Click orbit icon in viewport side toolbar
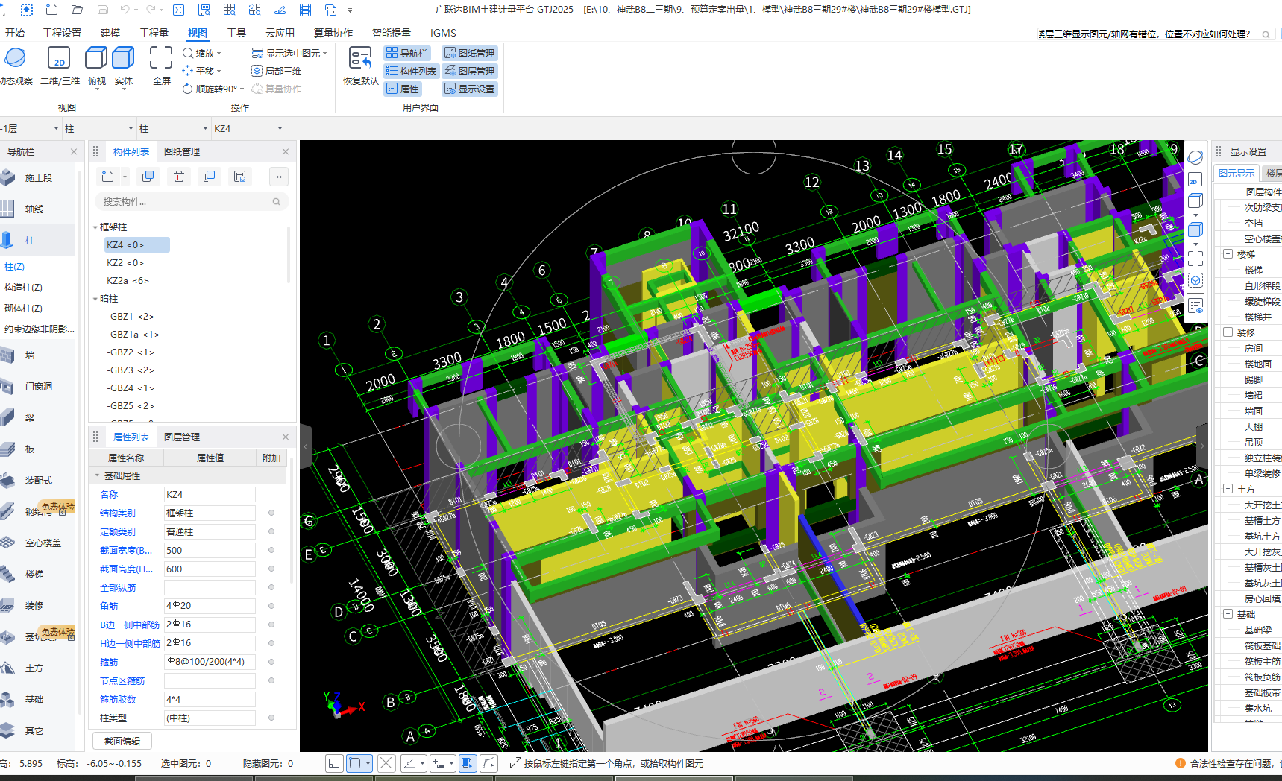Viewport: 1282px width, 781px height. pyautogui.click(x=1195, y=157)
